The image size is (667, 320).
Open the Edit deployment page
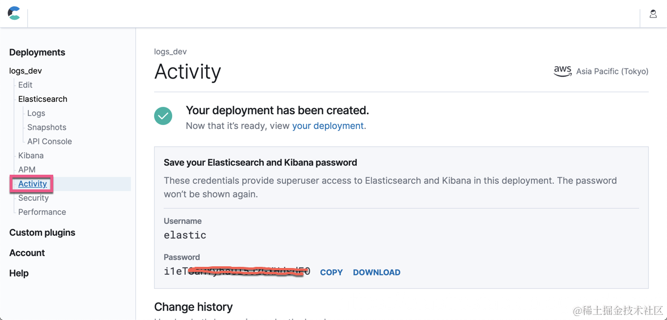pyautogui.click(x=25, y=85)
